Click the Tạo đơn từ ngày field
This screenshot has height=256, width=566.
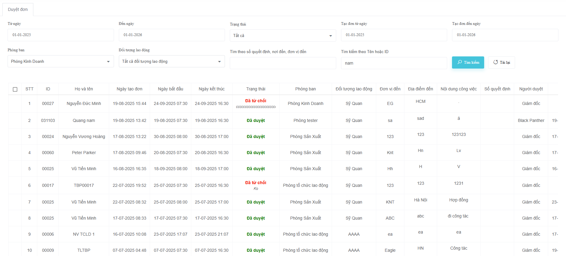click(394, 35)
